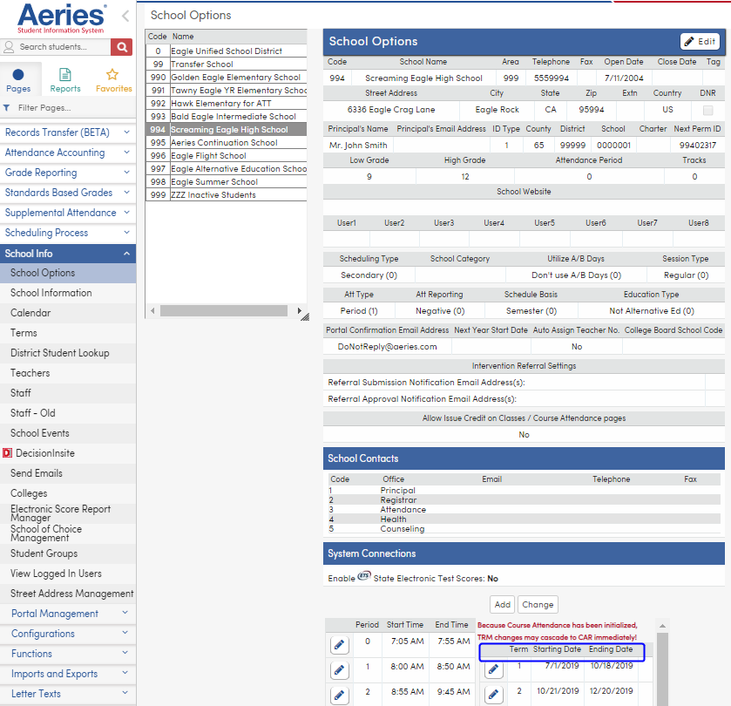
Task: Click the pencil icon beside Term starting 7/1/2019
Action: click(493, 669)
